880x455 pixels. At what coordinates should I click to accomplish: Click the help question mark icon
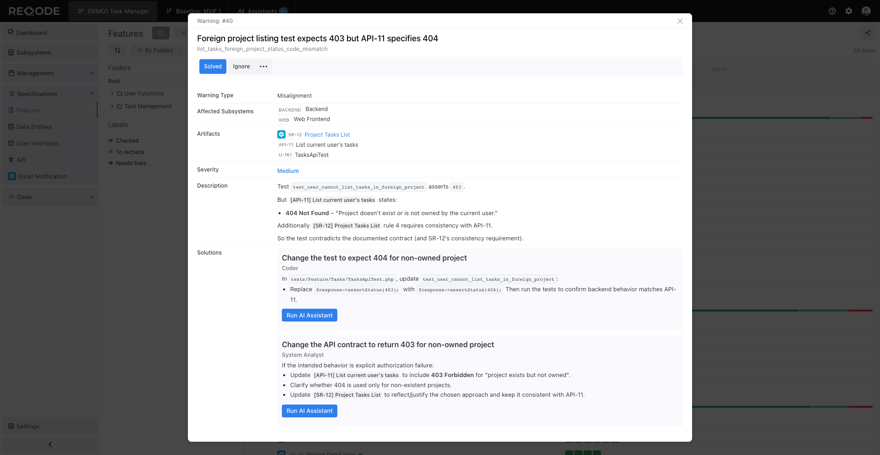pos(832,11)
